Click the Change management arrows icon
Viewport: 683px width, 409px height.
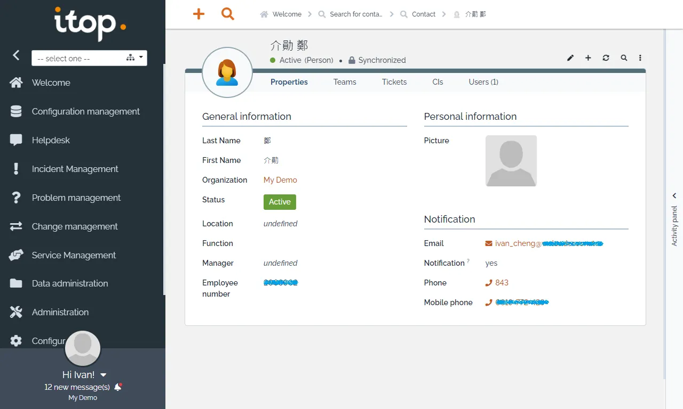16,226
